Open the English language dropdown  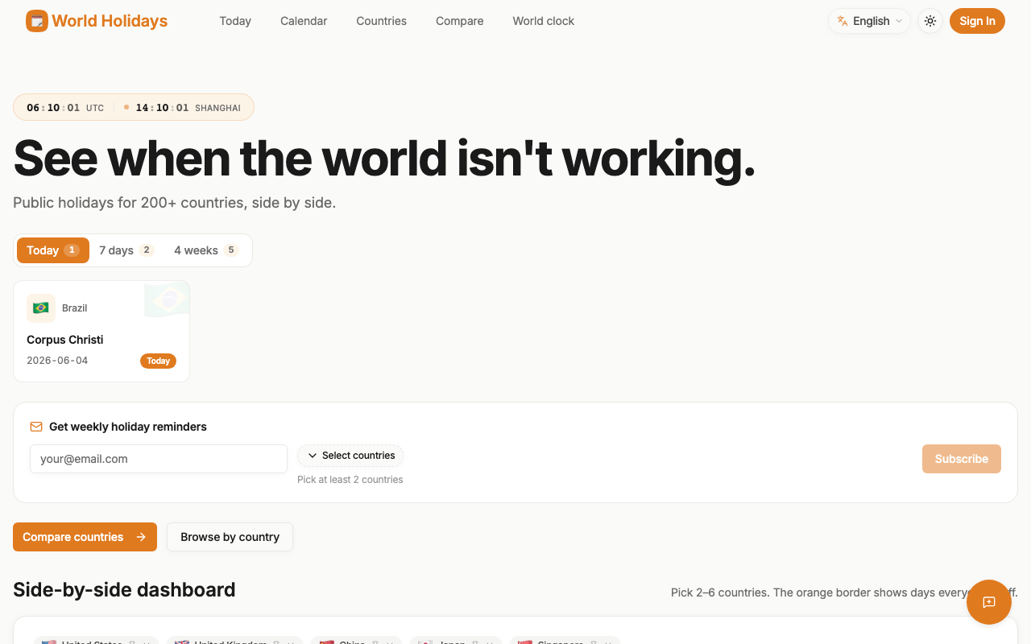pyautogui.click(x=870, y=21)
